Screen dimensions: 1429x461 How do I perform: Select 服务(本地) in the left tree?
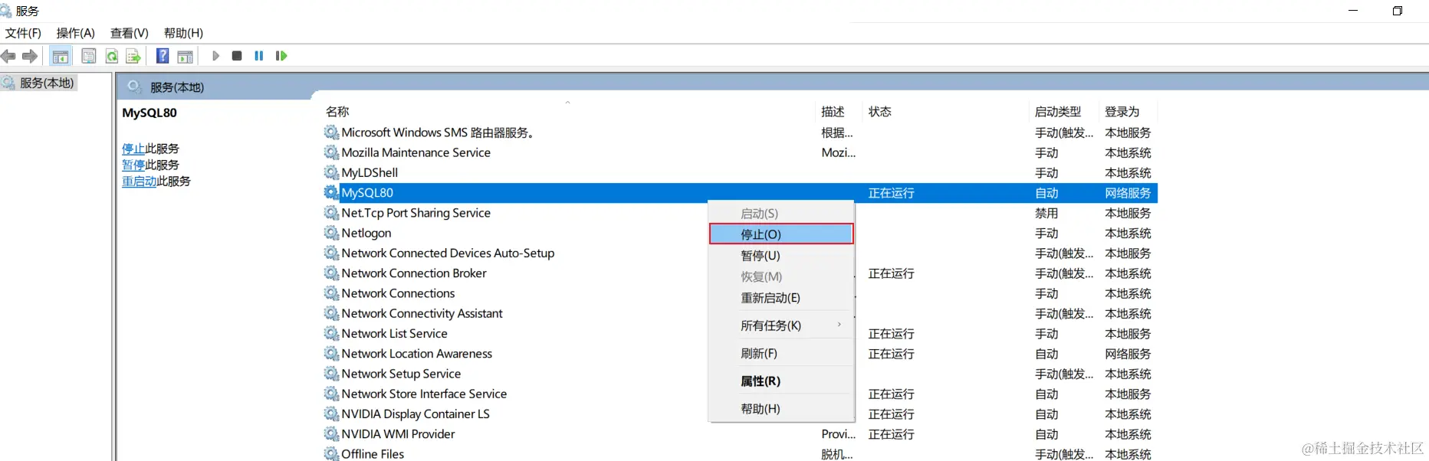coord(47,83)
